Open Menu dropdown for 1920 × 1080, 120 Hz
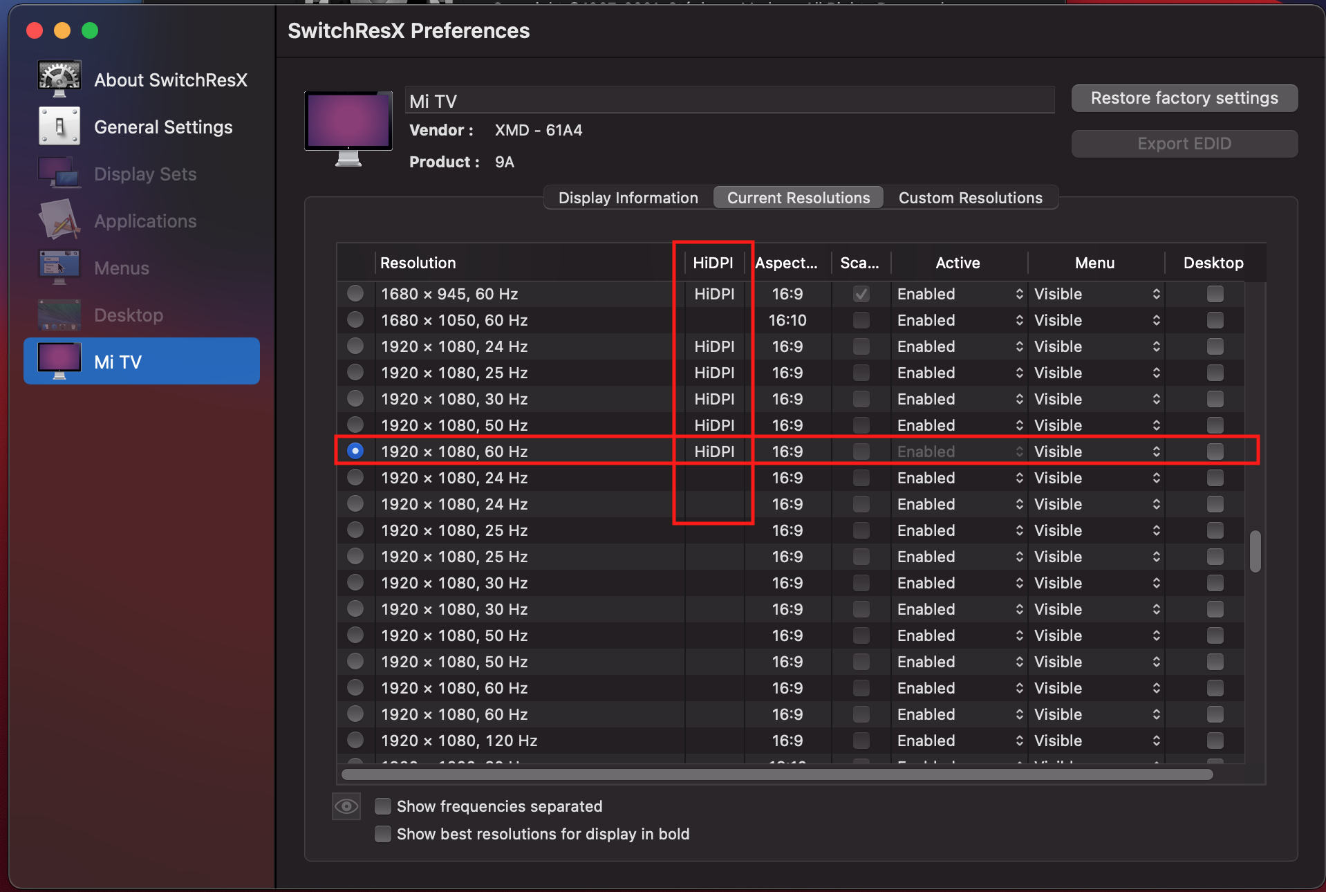Viewport: 1326px width, 892px height. tap(1096, 741)
